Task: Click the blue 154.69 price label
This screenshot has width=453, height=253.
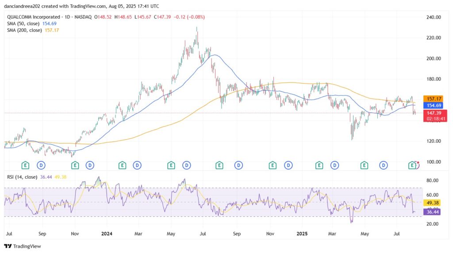Action: click(432, 106)
